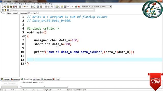The height and width of the screenshot is (91, 163).
Task: Click the 'void main()' line
Action: pyautogui.click(x=37, y=32)
